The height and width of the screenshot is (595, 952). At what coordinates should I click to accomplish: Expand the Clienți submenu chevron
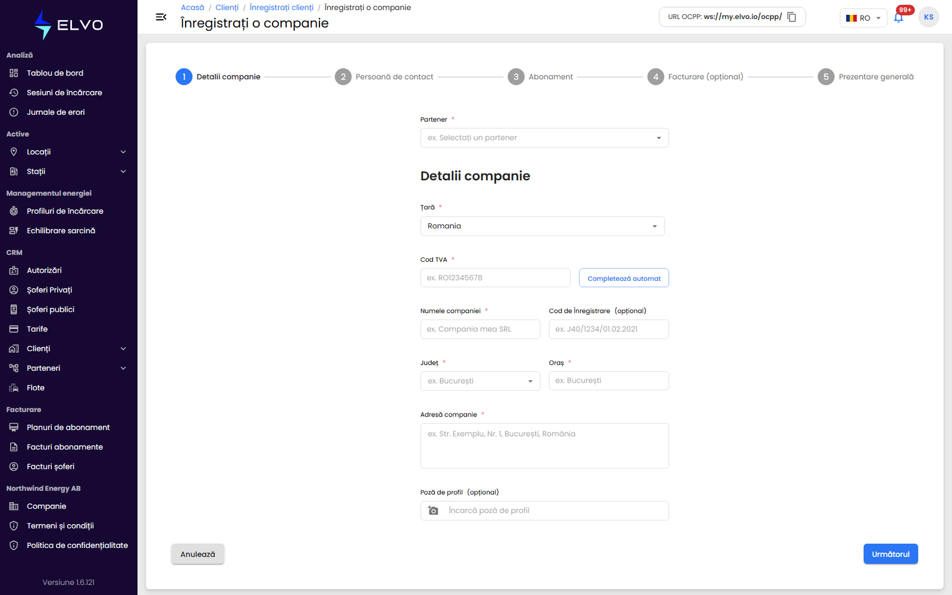click(123, 349)
